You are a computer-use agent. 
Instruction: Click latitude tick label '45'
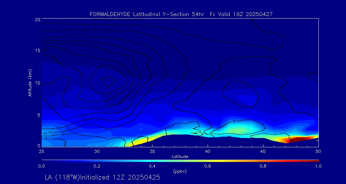(x=263, y=151)
